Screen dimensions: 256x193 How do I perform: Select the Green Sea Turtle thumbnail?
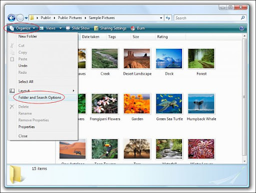point(169,104)
